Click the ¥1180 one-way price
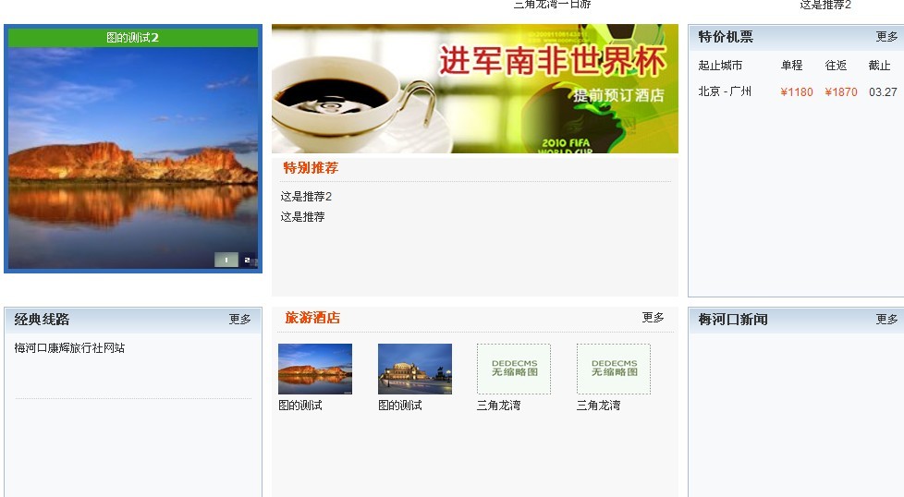904x497 pixels. (x=797, y=92)
